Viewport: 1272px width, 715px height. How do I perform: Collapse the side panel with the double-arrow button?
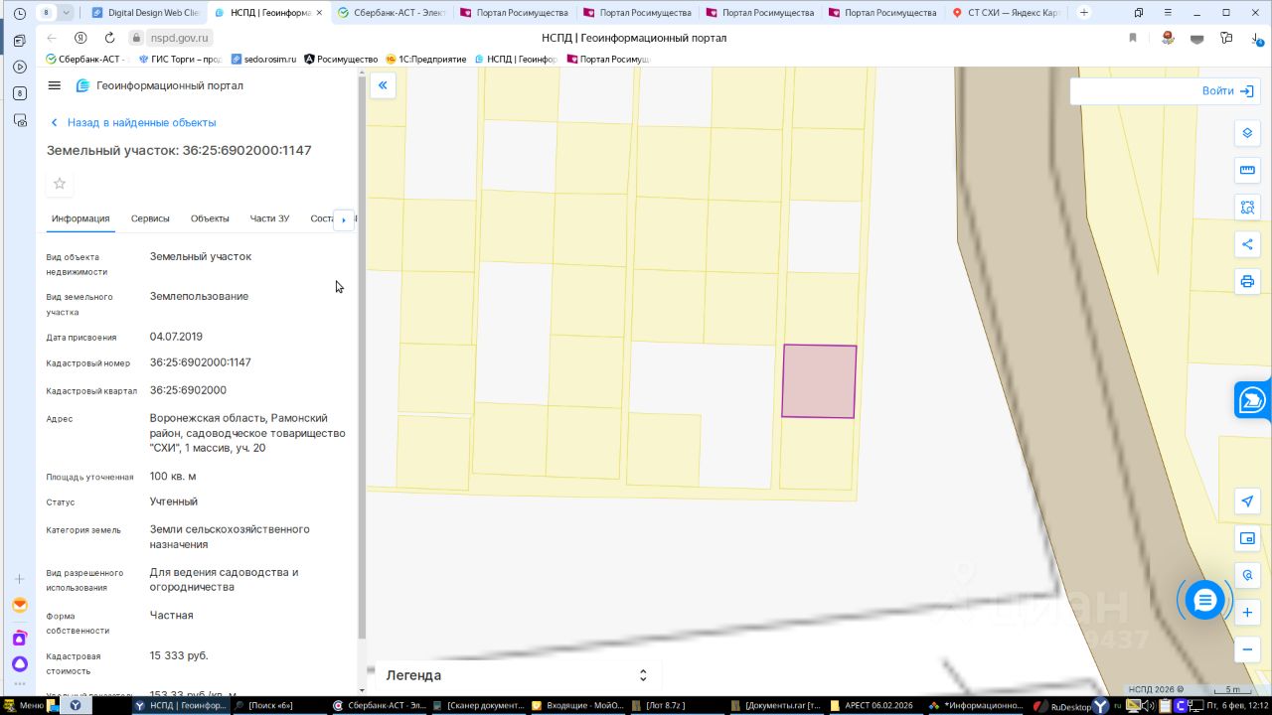coord(383,85)
